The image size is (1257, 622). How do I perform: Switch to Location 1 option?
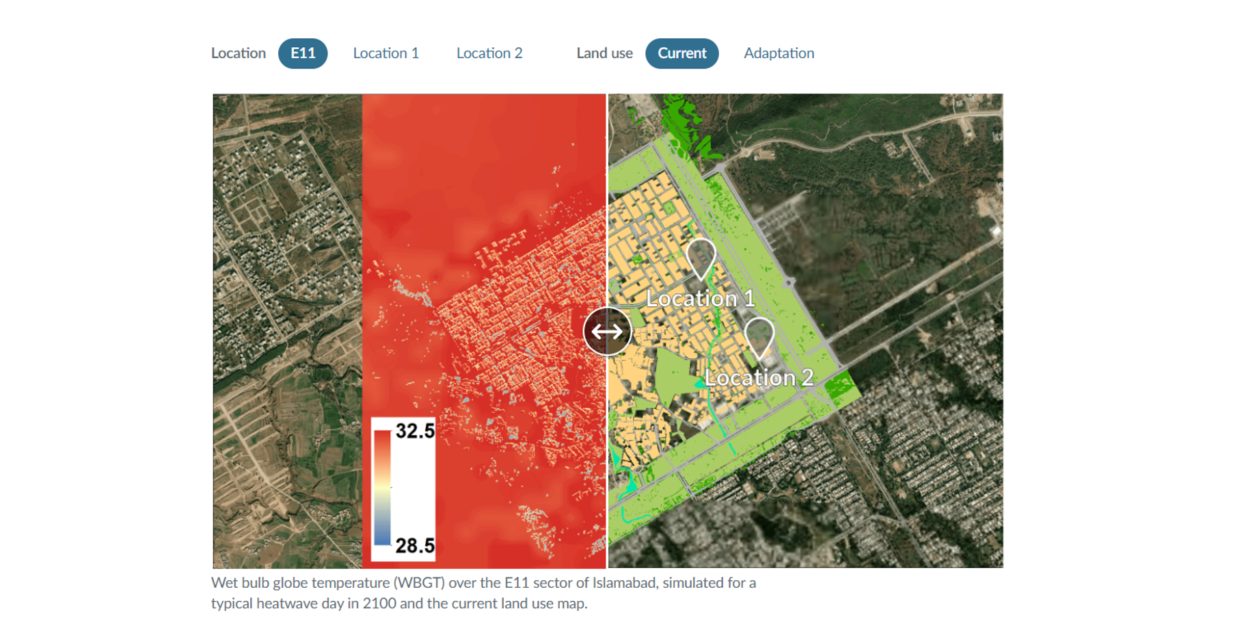point(386,53)
